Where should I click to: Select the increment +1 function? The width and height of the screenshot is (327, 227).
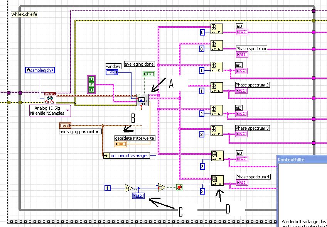coord(128,188)
